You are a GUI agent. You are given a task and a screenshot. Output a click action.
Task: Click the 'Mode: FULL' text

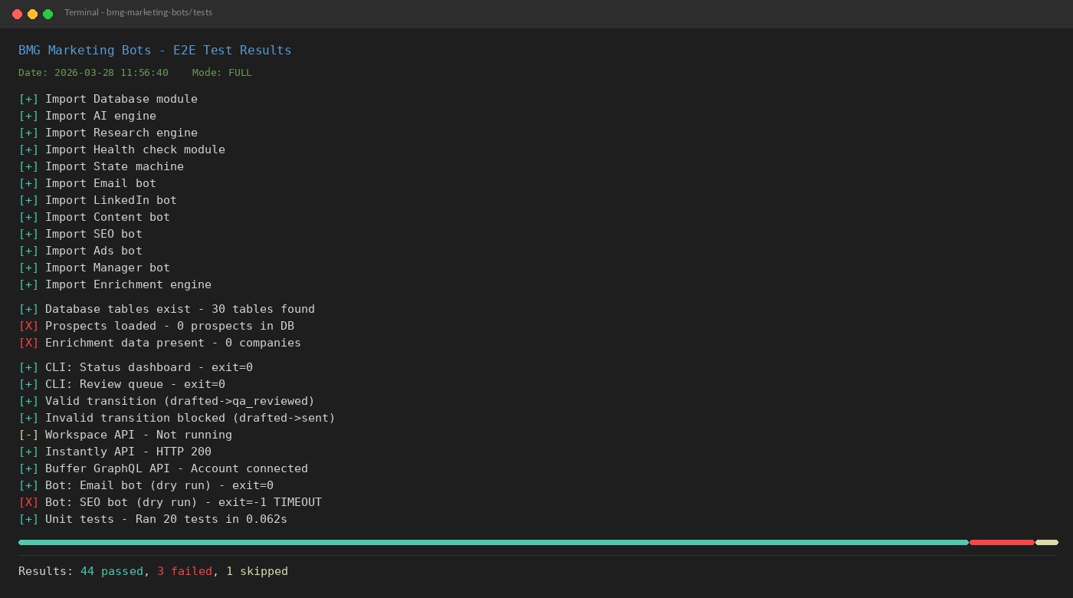coord(221,72)
